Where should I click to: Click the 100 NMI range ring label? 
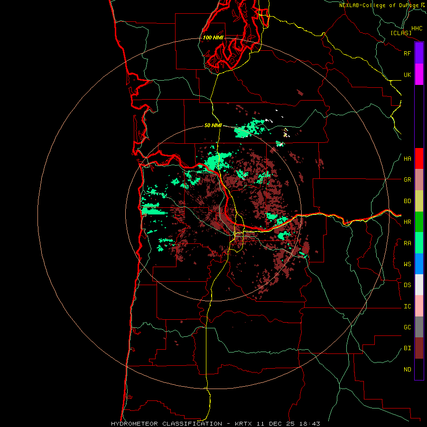(213, 37)
